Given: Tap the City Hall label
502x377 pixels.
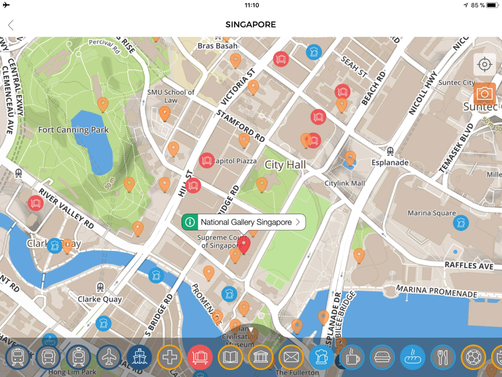Looking at the screenshot, I should click(x=285, y=165).
